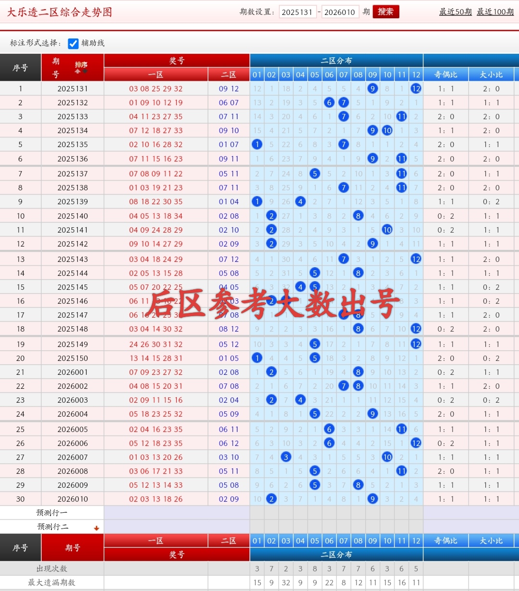The height and width of the screenshot is (591, 519).
Task: Click the descending sort arrow next to 排序
Action: (85, 71)
